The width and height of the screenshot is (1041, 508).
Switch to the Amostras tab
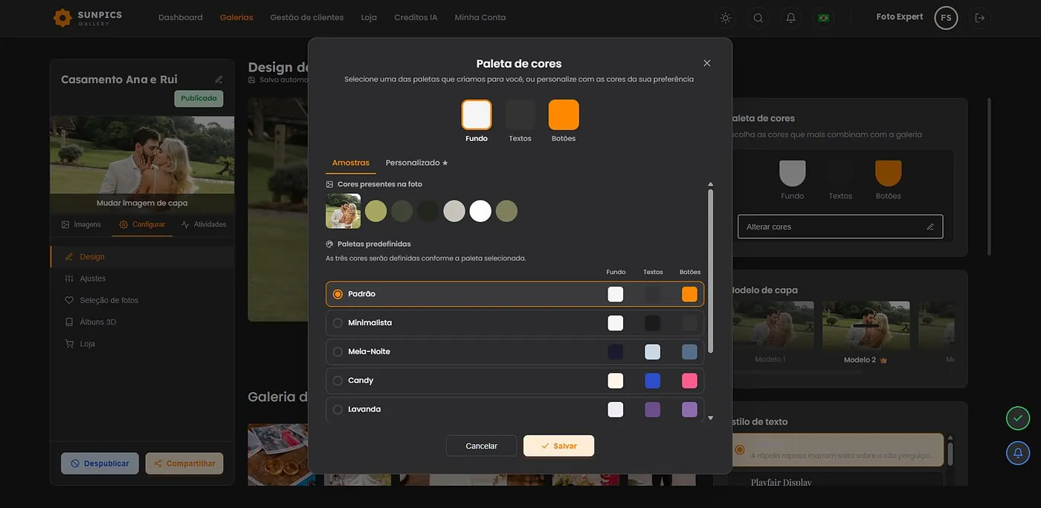[351, 163]
